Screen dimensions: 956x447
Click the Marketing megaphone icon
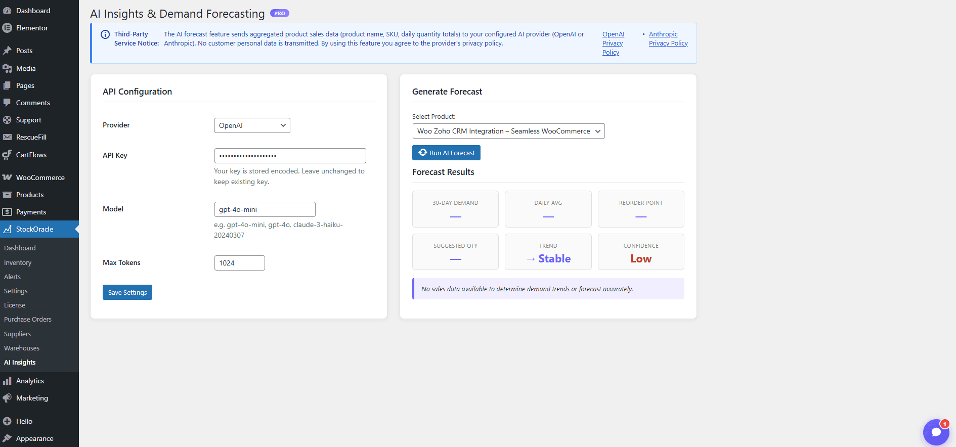click(x=7, y=398)
